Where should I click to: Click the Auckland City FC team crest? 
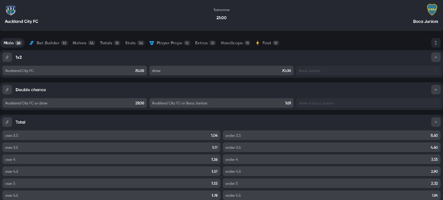[x=11, y=10]
